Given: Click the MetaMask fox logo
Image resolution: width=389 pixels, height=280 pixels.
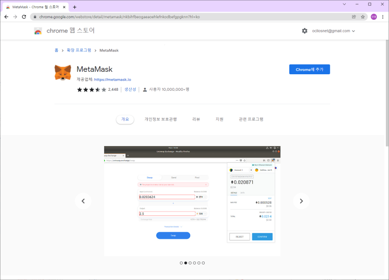Looking at the screenshot, I should 63,72.
